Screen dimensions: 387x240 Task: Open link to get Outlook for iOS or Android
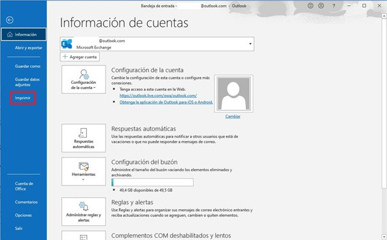(166, 102)
